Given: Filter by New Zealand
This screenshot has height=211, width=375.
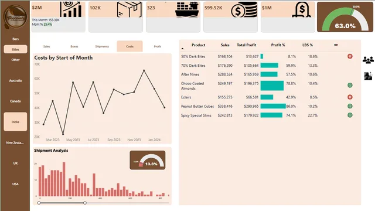Looking at the screenshot, I should coord(15,142).
